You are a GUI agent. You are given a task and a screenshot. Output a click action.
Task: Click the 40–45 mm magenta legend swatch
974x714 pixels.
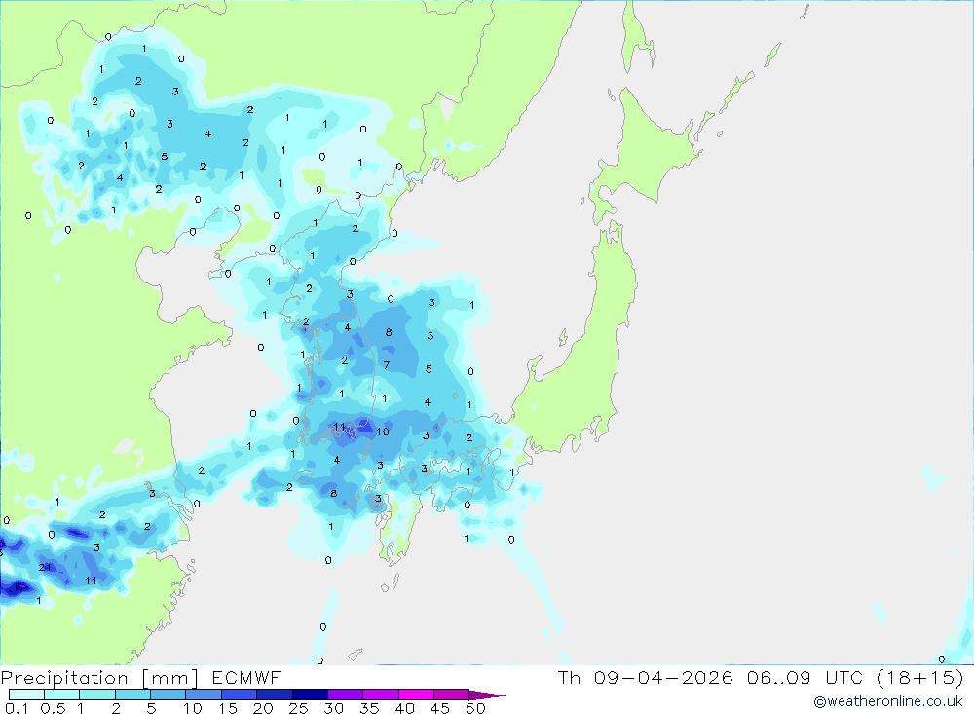[416, 695]
